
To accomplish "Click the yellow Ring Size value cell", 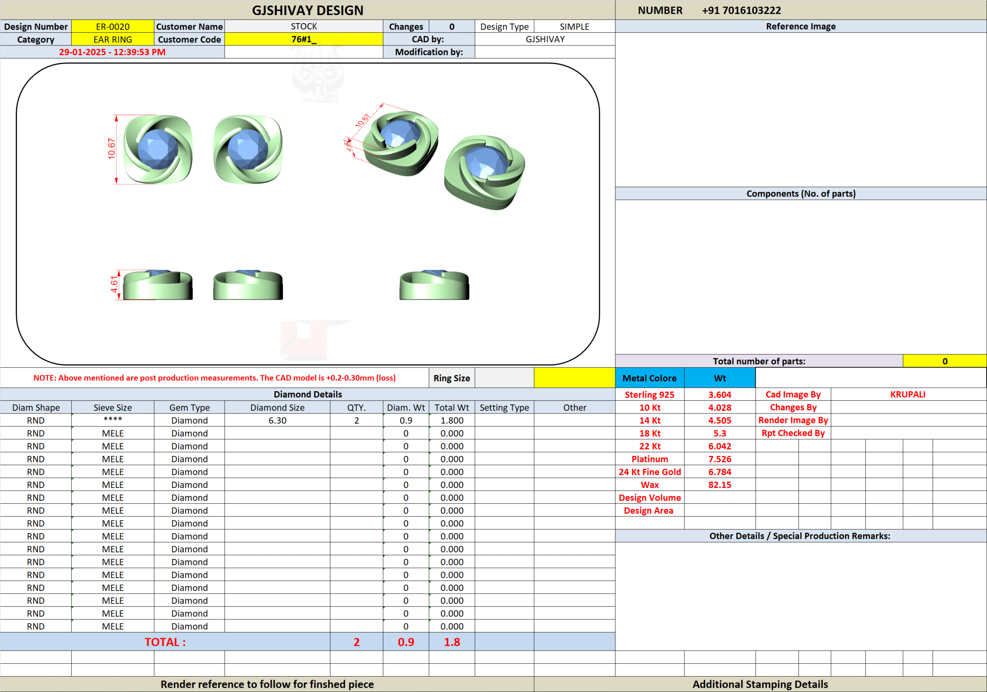I will (574, 378).
